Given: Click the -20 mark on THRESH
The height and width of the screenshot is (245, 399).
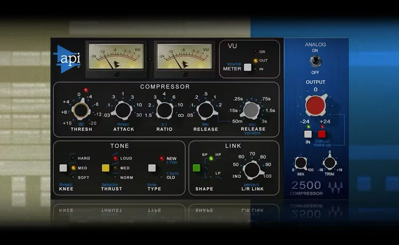Looking at the screenshot, I should [x=93, y=123].
